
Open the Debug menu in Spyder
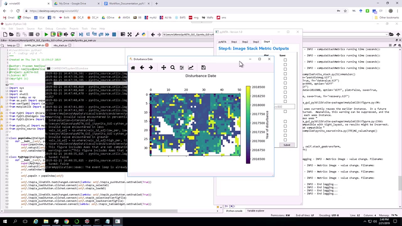click(x=50, y=29)
